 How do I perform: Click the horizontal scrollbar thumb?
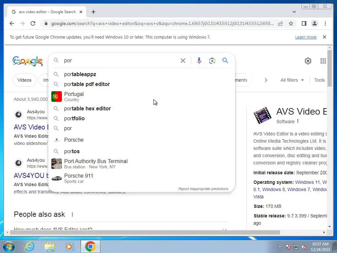[145, 232]
